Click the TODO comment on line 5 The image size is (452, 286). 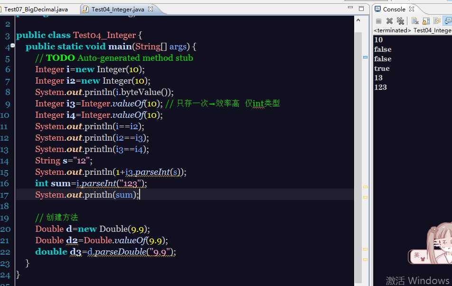(x=114, y=58)
